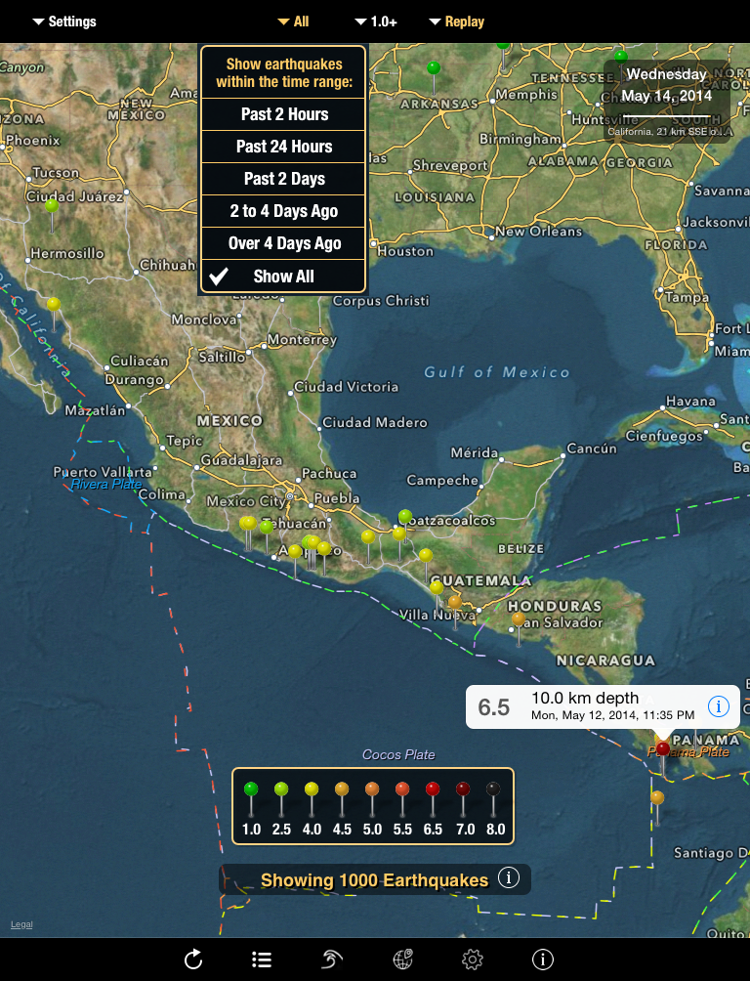Tap the orange pin near San Salvador
The height and width of the screenshot is (981, 750).
pos(519,618)
